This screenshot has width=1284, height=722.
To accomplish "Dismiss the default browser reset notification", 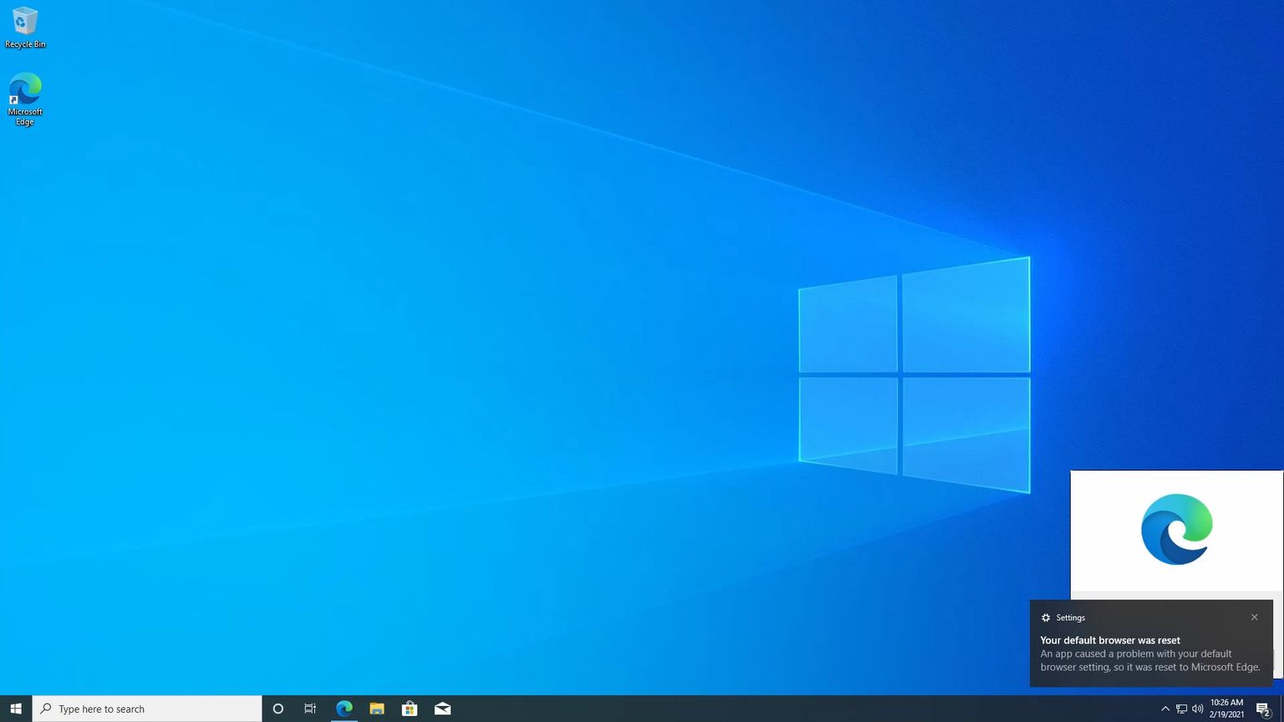I will [1254, 617].
